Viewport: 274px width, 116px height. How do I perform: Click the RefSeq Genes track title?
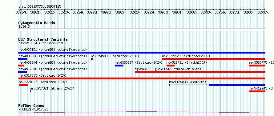(x=31, y=106)
